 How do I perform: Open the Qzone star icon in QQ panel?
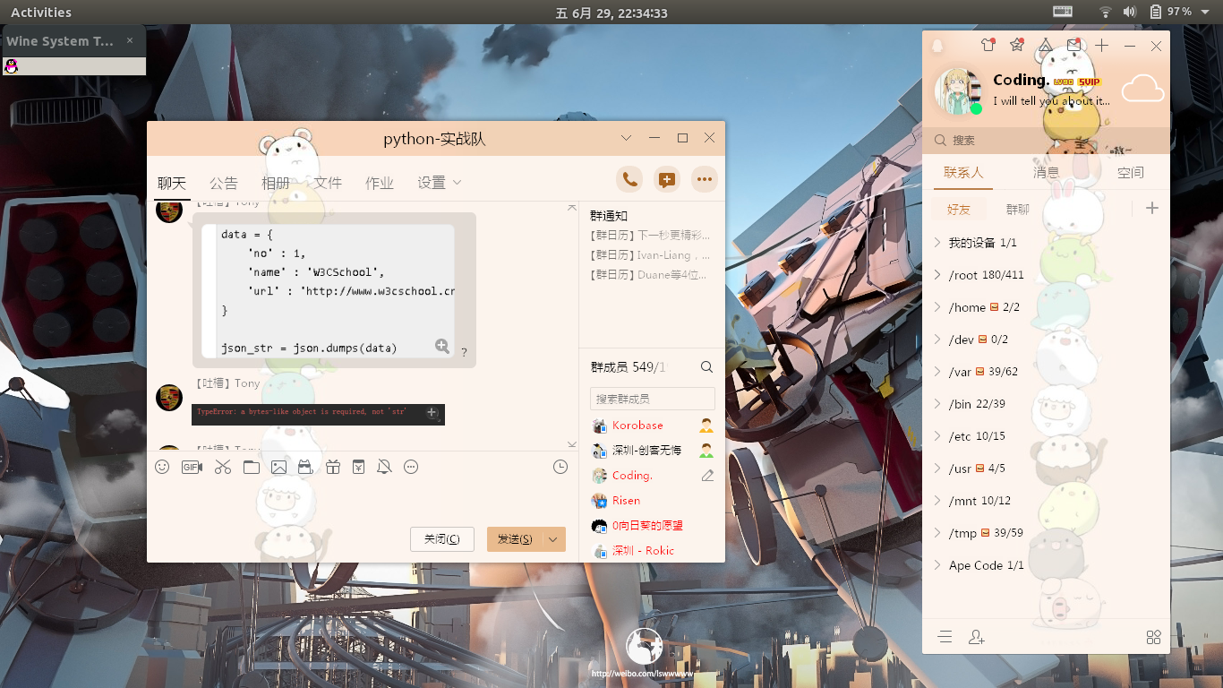1016,46
